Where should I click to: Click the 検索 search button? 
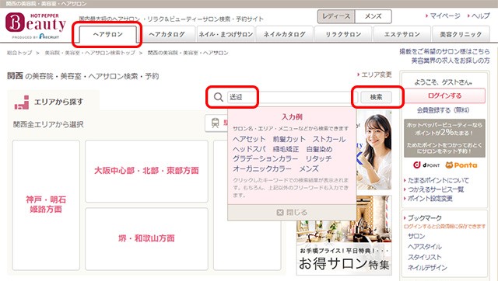(376, 97)
